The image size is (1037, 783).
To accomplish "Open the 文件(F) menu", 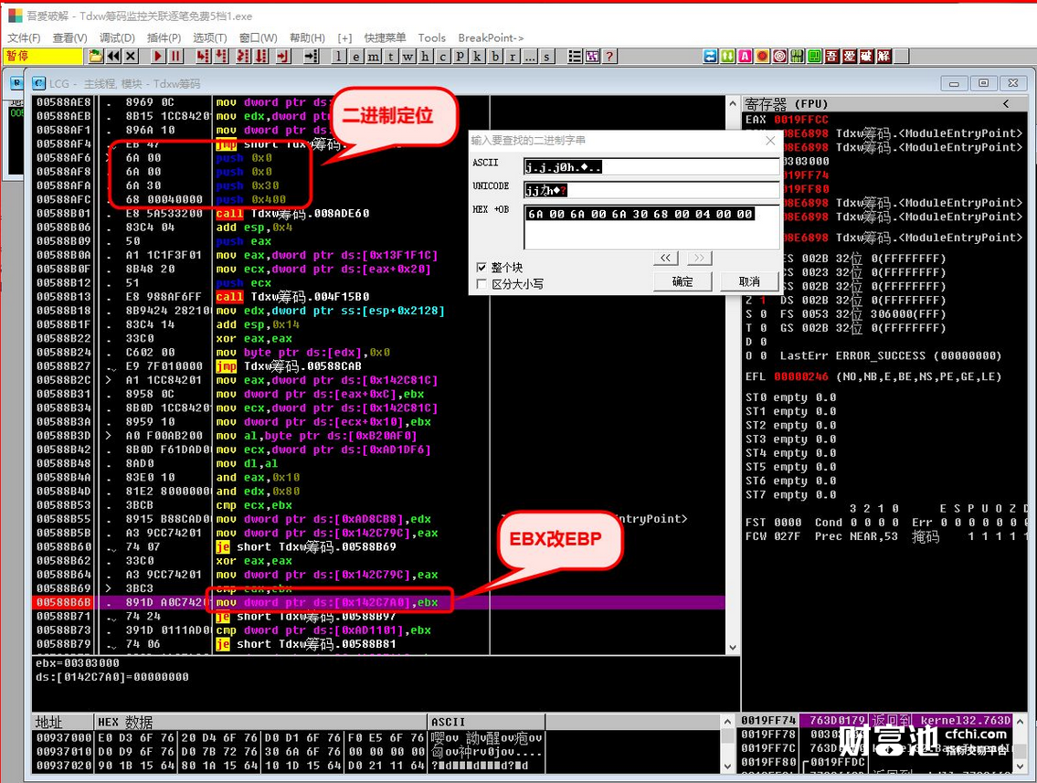I will tap(24, 37).
